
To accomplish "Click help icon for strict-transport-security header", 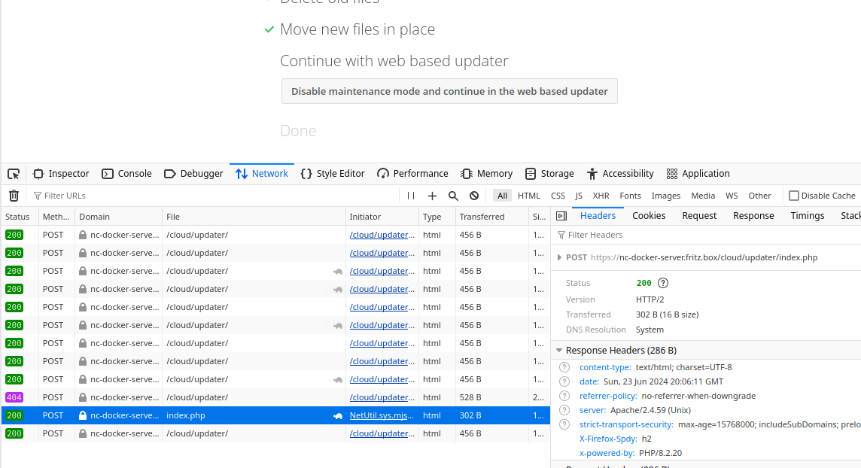I will (x=564, y=424).
